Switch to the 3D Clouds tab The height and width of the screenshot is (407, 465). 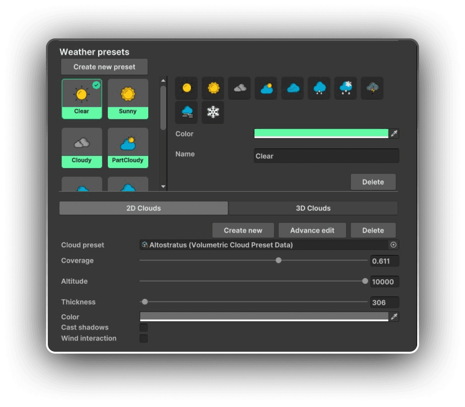pos(313,208)
